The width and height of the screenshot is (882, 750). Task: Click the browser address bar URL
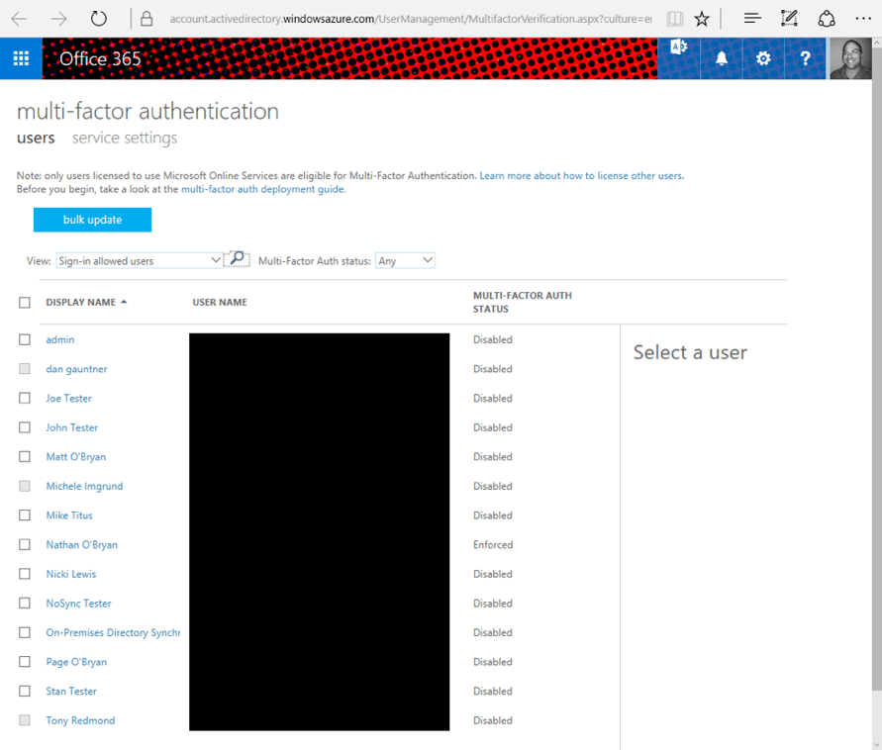pyautogui.click(x=411, y=19)
